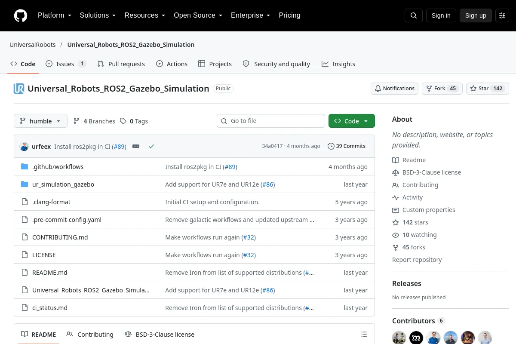The image size is (516, 344).
Task: Click the README outline list icon
Action: [x=364, y=334]
